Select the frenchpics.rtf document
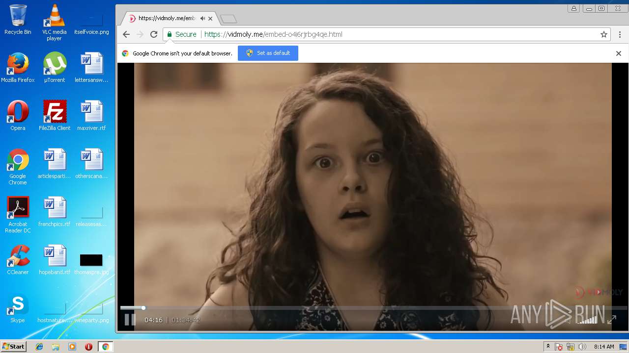Viewport: 629px width, 353px height. pyautogui.click(x=55, y=212)
